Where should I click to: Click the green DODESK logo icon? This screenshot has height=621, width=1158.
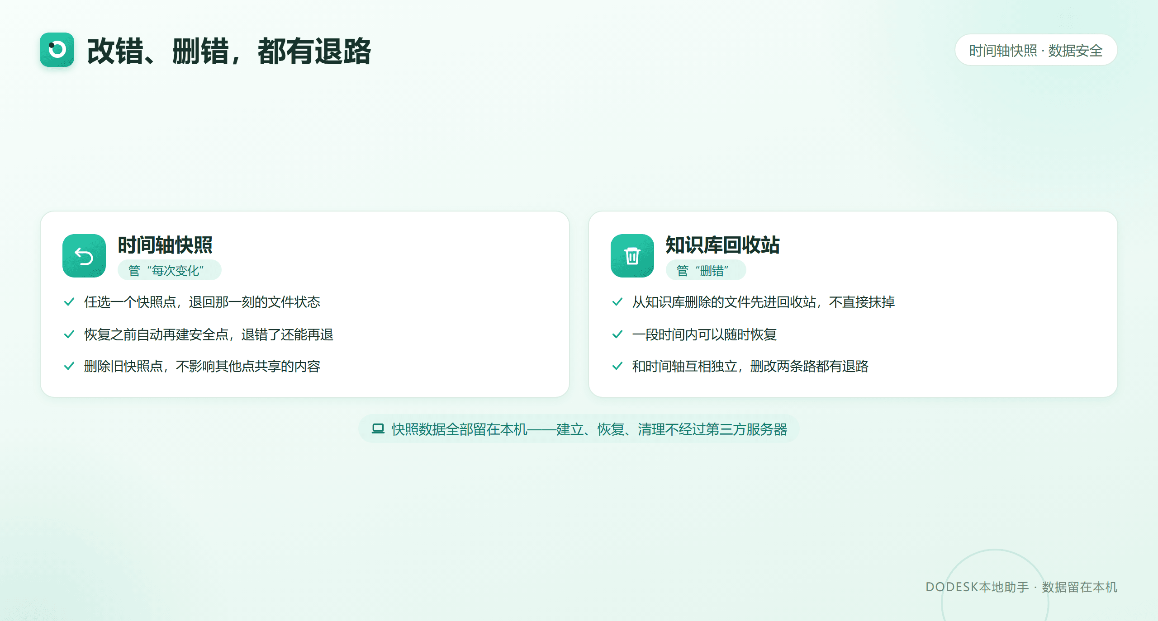pos(57,50)
